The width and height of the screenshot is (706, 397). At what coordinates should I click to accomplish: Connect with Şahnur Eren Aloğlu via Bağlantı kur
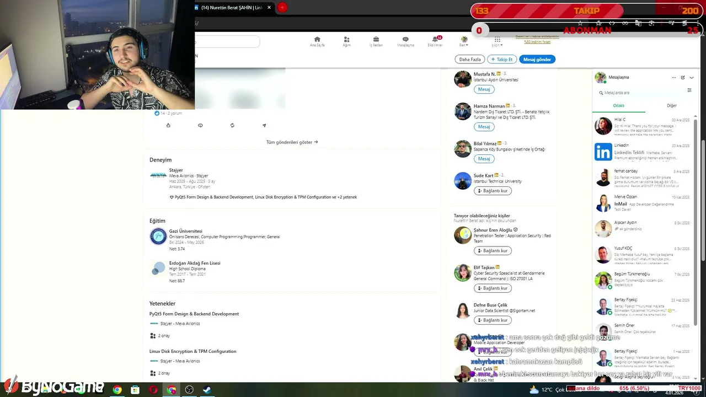(493, 251)
